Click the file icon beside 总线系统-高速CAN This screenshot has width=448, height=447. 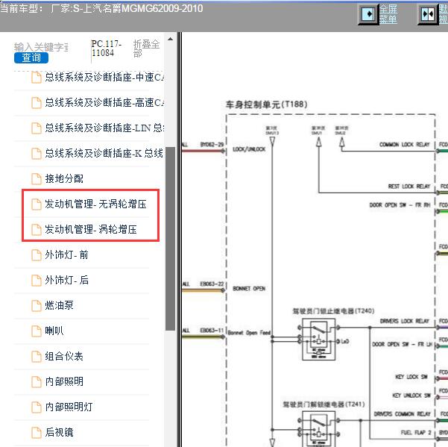[37, 103]
